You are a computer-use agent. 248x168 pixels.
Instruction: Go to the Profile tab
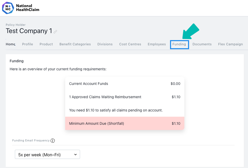click(28, 44)
